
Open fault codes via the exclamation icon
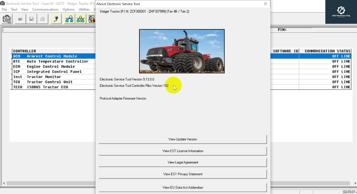[80, 19]
